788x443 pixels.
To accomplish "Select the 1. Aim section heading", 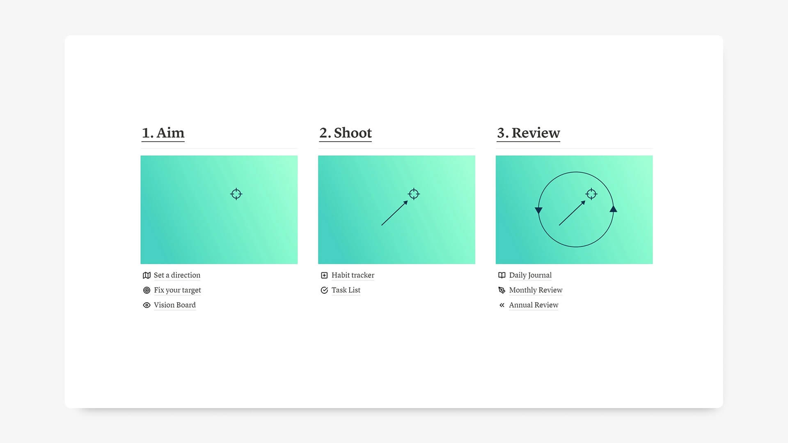I will pyautogui.click(x=163, y=133).
